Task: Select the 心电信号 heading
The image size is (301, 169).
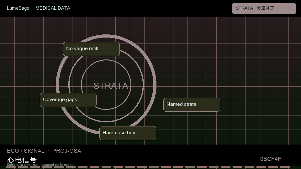Action: (x=22, y=159)
